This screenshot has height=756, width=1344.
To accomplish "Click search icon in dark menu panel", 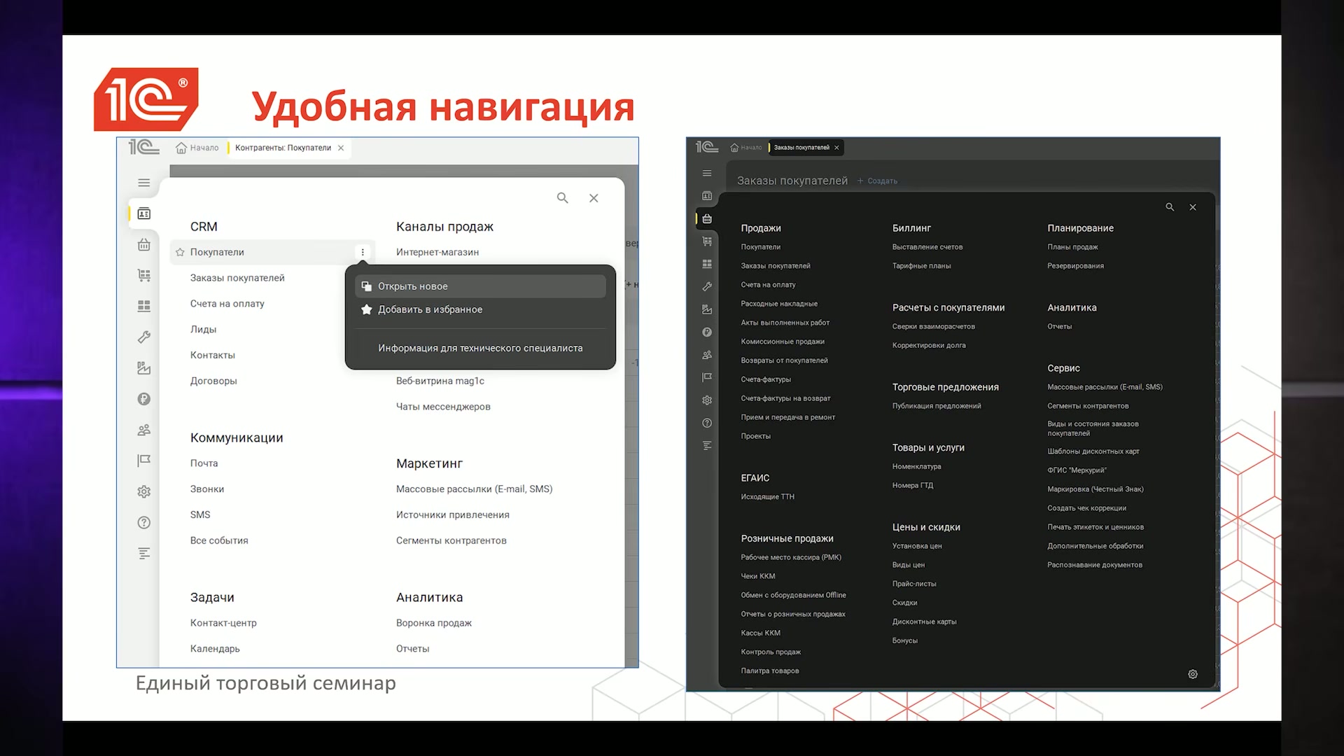I will pyautogui.click(x=1170, y=207).
